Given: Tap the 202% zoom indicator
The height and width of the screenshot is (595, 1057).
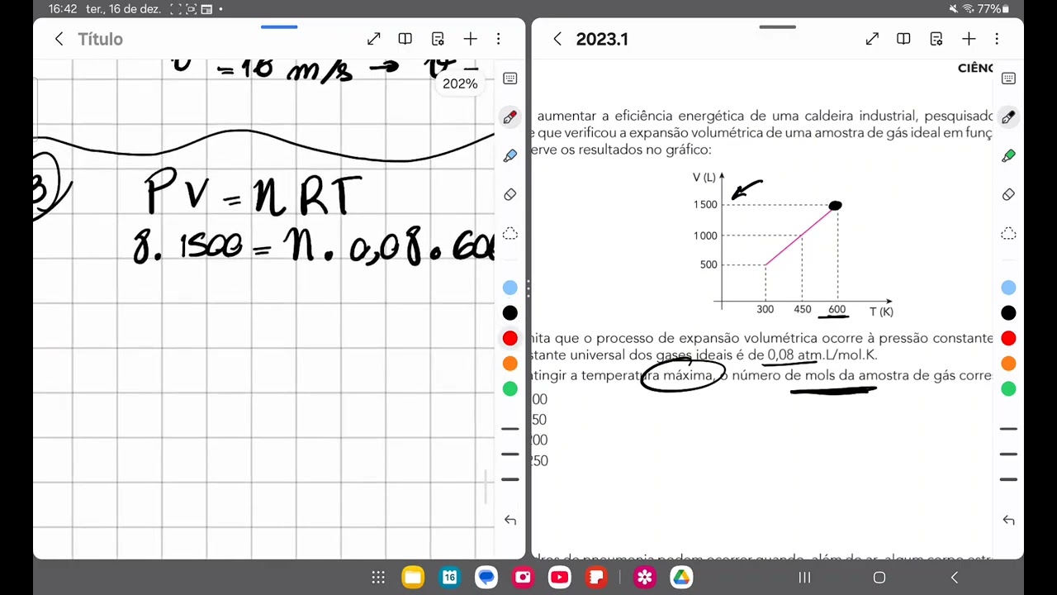Looking at the screenshot, I should 460,83.
